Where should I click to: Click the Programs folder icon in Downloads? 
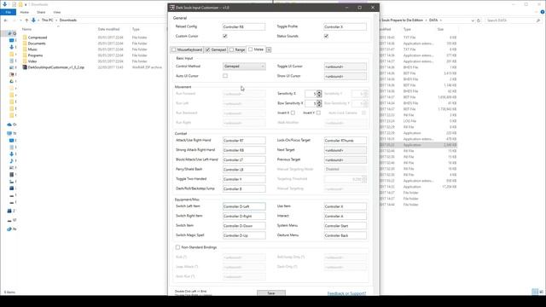point(25,55)
